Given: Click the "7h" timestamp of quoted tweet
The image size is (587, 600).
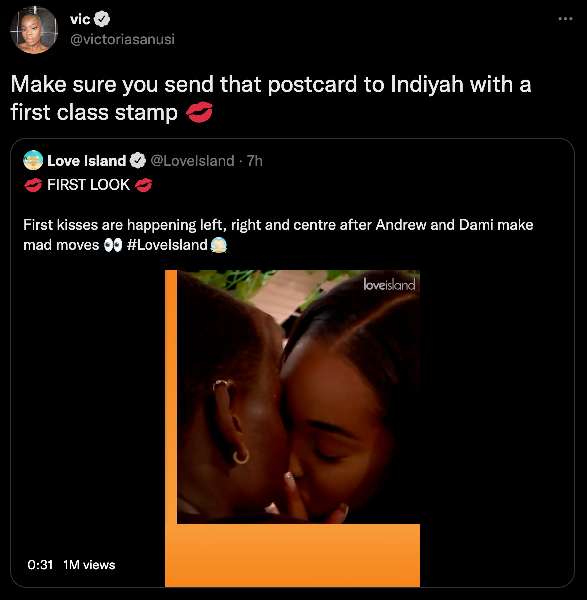Looking at the screenshot, I should 255,161.
